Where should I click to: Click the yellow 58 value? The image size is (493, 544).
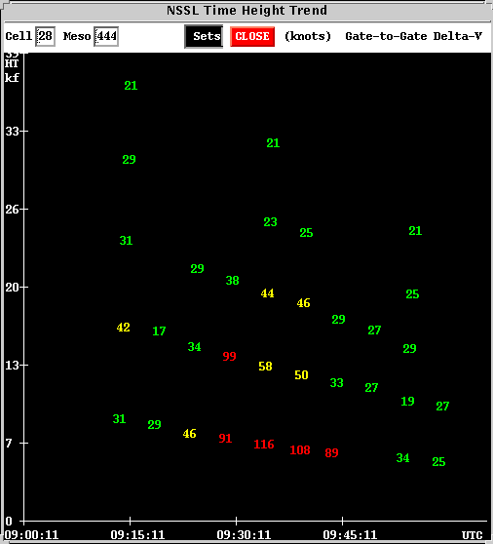point(266,367)
